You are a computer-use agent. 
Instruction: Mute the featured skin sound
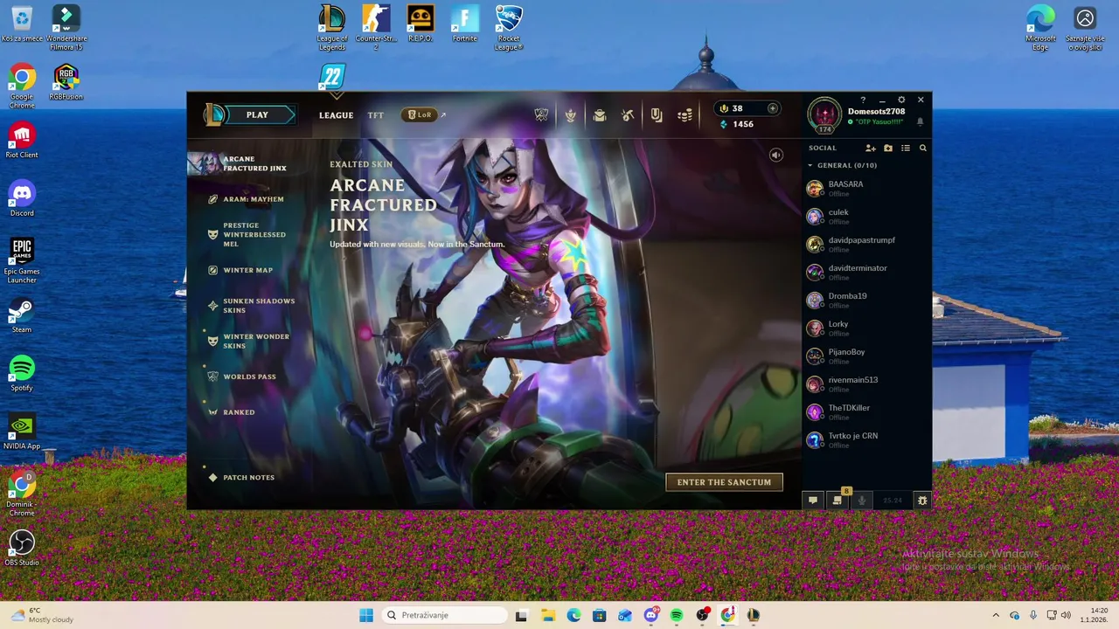(x=775, y=155)
